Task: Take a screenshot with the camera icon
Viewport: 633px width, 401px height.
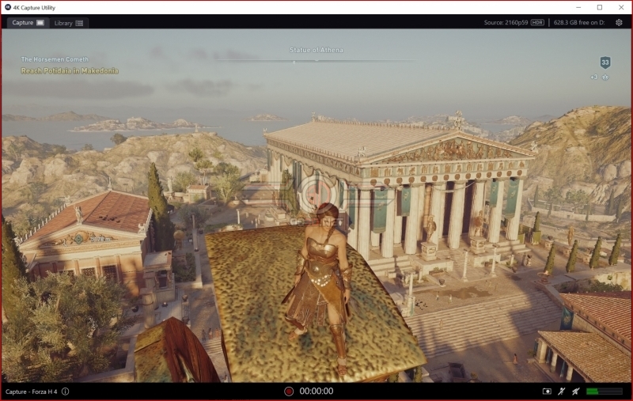Action: (x=547, y=392)
